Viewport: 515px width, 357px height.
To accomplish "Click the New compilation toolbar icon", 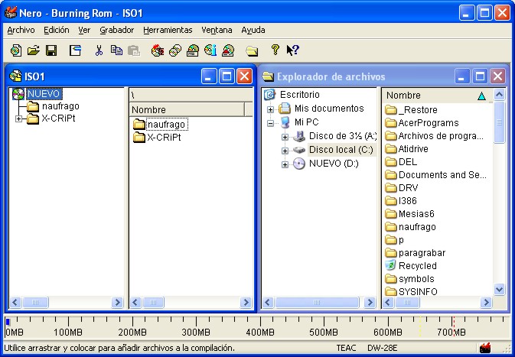I will [15, 50].
